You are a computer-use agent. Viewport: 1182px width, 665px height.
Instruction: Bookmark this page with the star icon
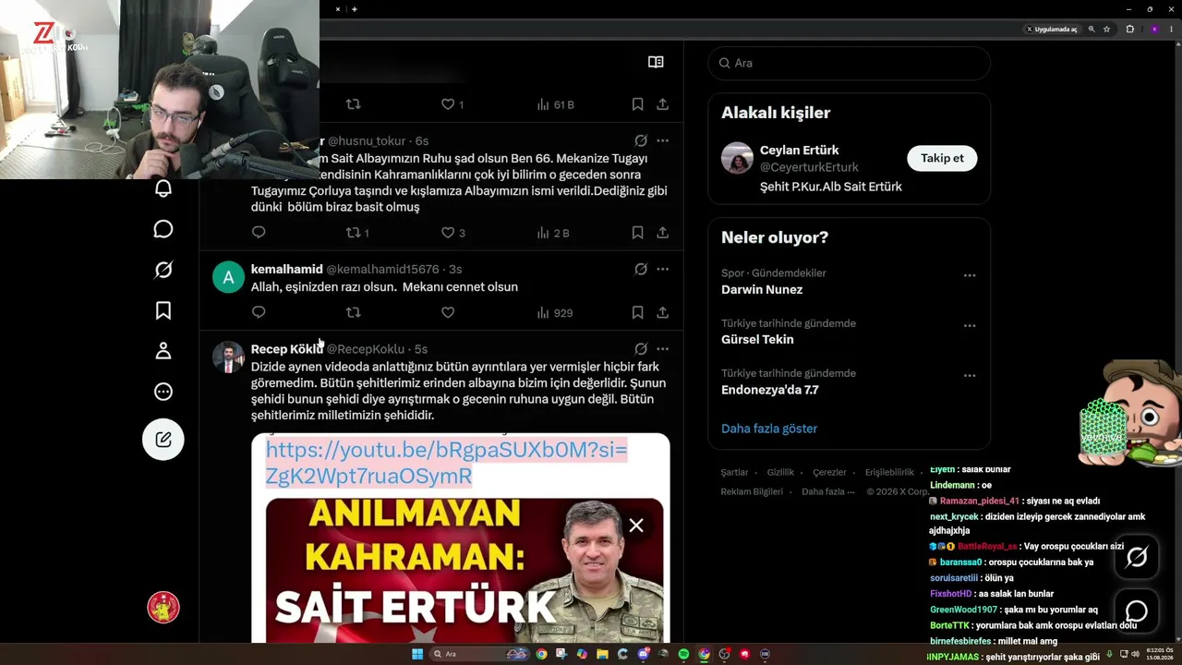point(1106,30)
